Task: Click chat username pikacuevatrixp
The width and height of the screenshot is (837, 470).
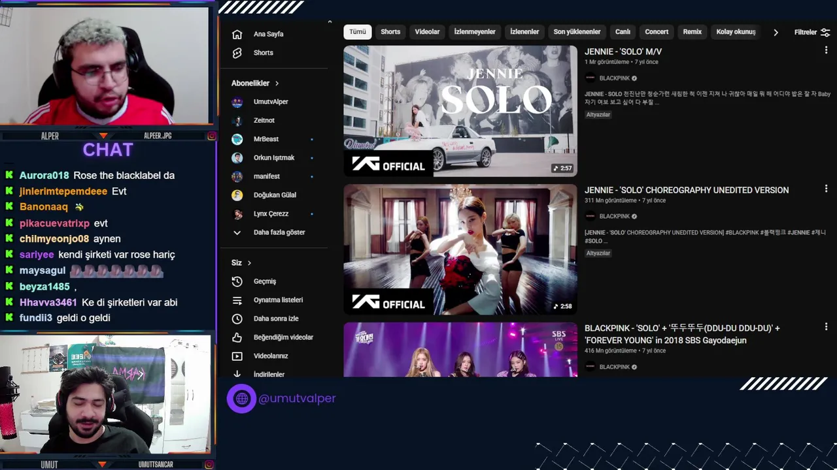Action: tap(54, 223)
